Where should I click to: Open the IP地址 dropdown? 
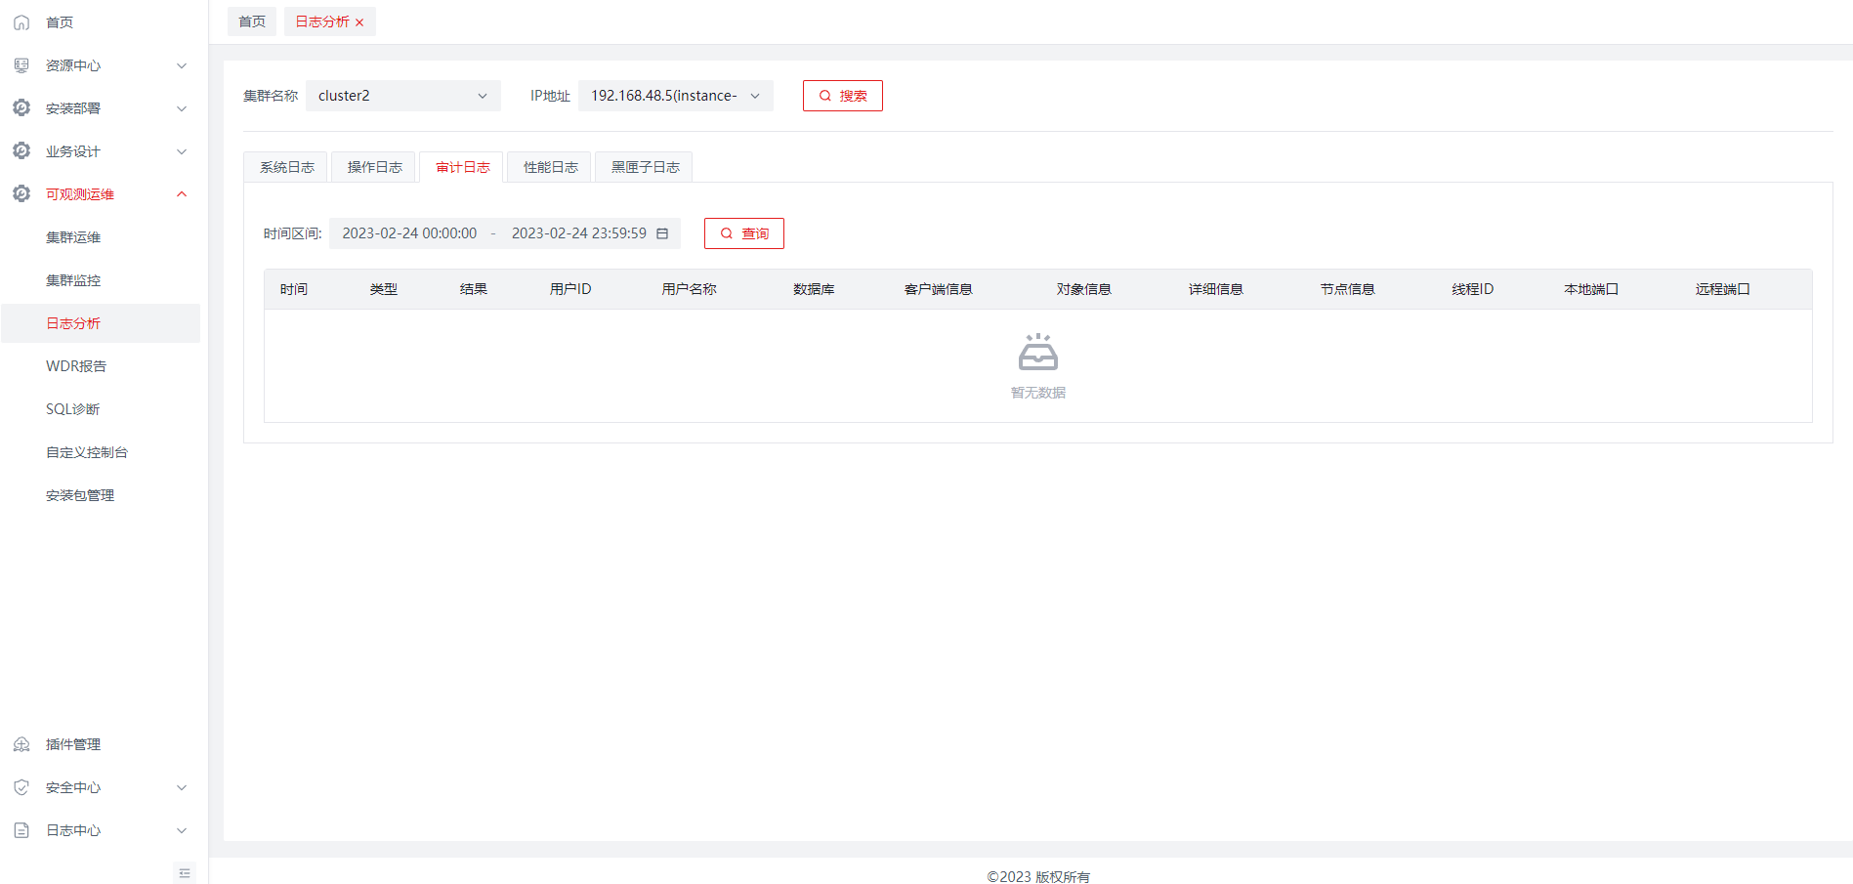[675, 96]
